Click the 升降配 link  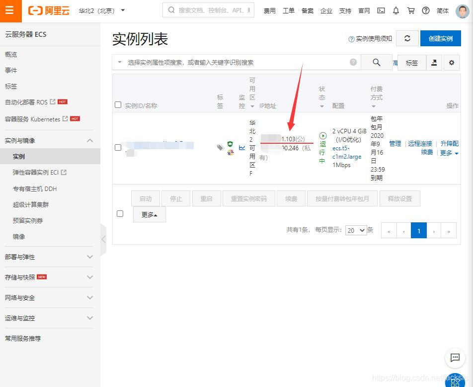[x=450, y=143]
